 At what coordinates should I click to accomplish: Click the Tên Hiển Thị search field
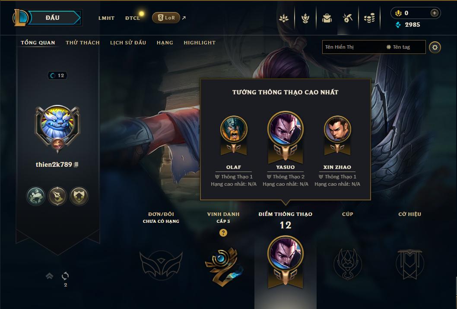click(352, 47)
